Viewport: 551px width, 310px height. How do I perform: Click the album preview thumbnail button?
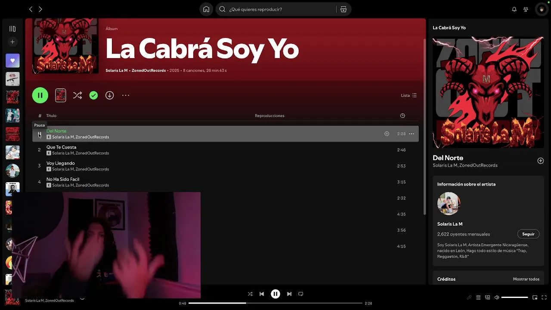click(61, 95)
